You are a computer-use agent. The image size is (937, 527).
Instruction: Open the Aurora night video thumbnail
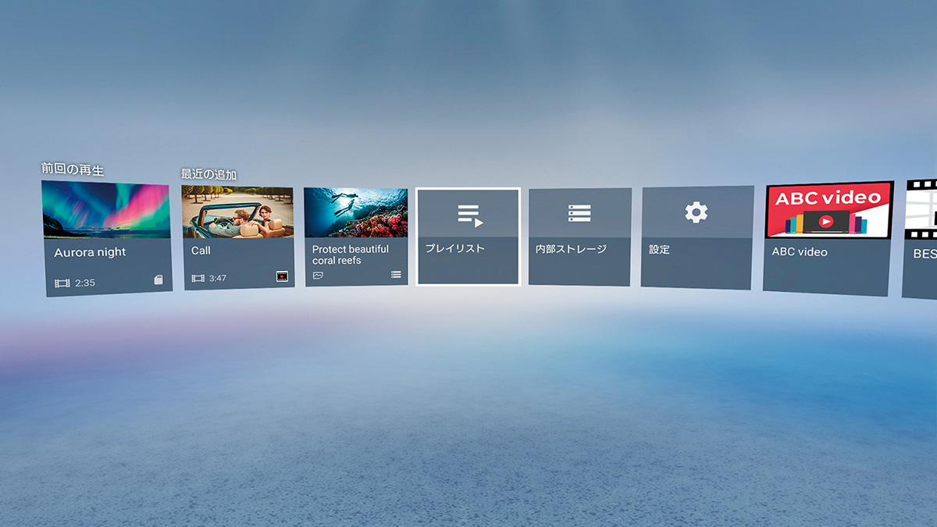(106, 210)
